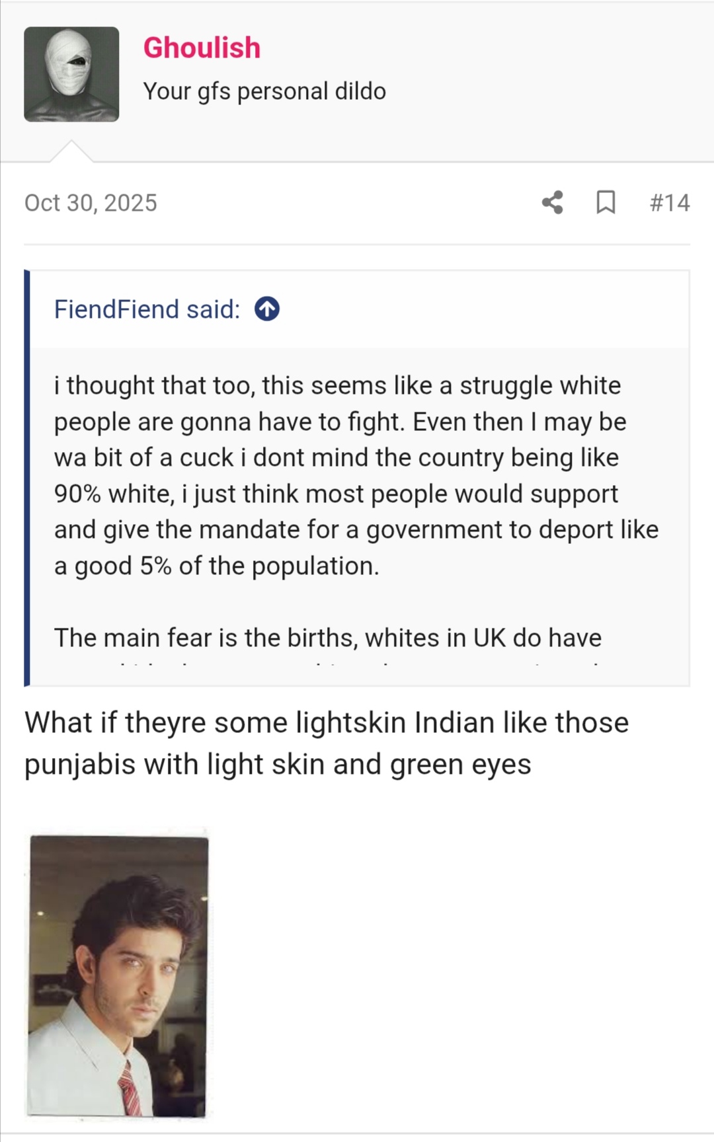Open the attached photo of man

[x=118, y=975]
